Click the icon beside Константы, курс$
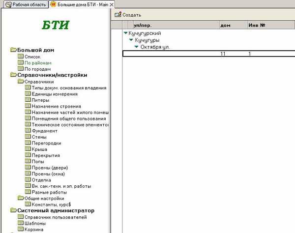Screen dimensions: 295x233 28,204
